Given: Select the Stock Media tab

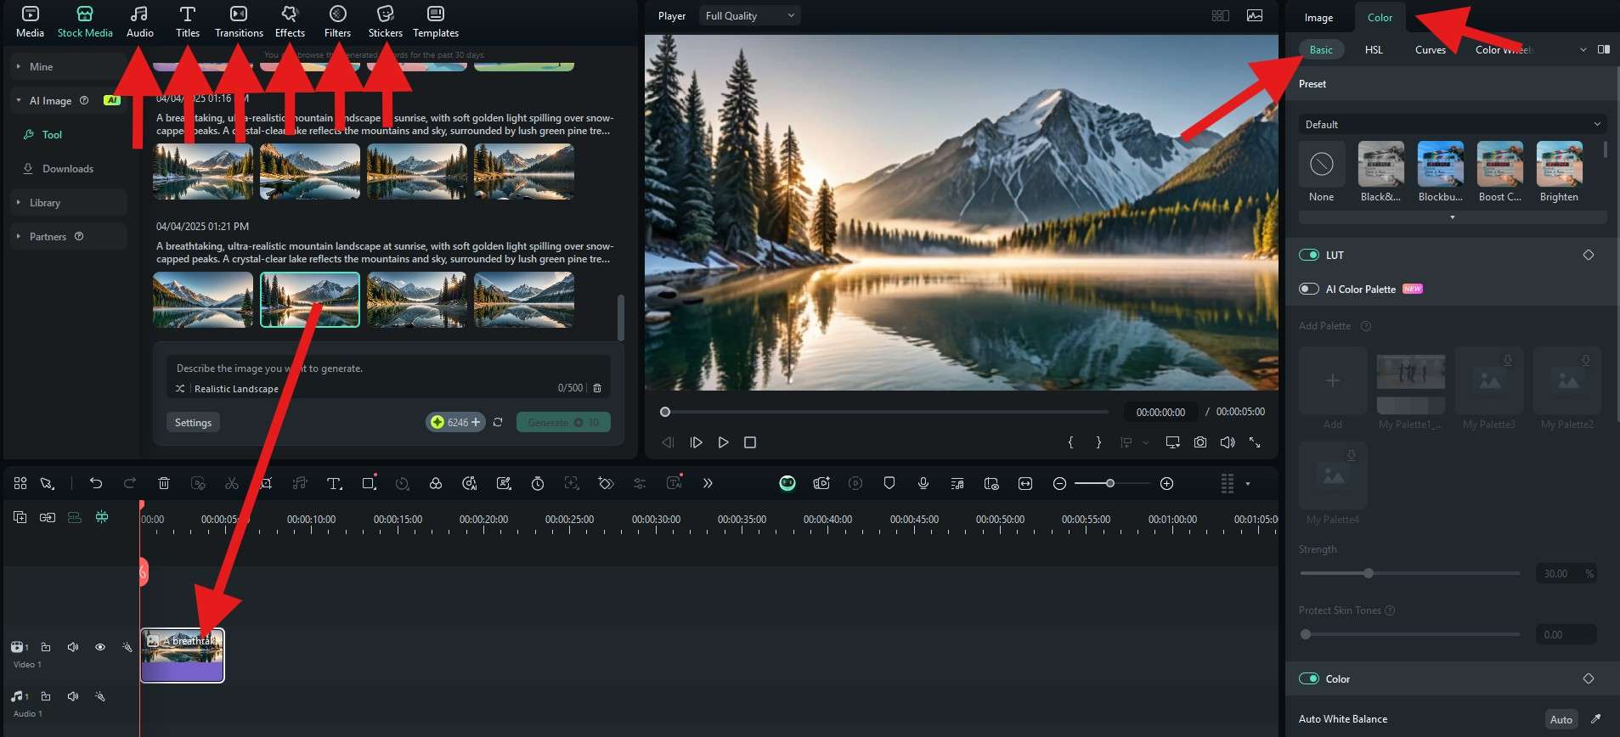Looking at the screenshot, I should (x=85, y=22).
